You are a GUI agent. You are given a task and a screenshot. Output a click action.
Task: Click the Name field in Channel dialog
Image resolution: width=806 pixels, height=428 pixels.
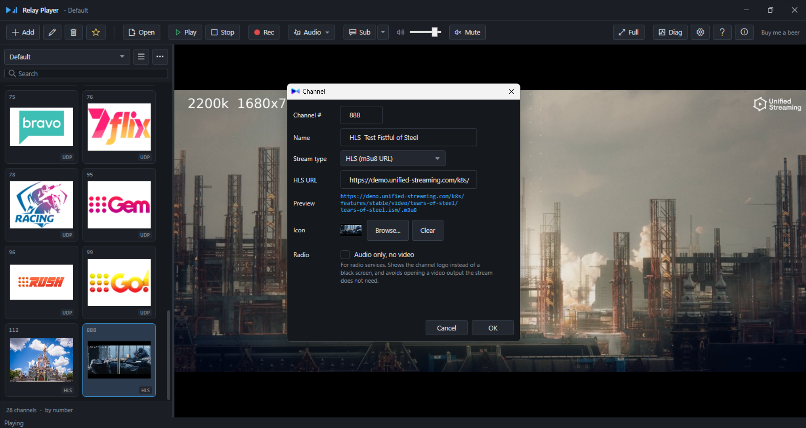click(x=408, y=137)
